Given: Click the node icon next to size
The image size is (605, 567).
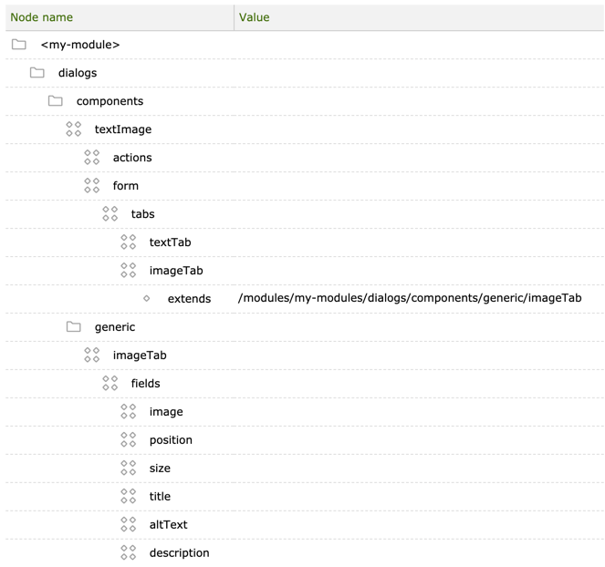Looking at the screenshot, I should point(128,468).
